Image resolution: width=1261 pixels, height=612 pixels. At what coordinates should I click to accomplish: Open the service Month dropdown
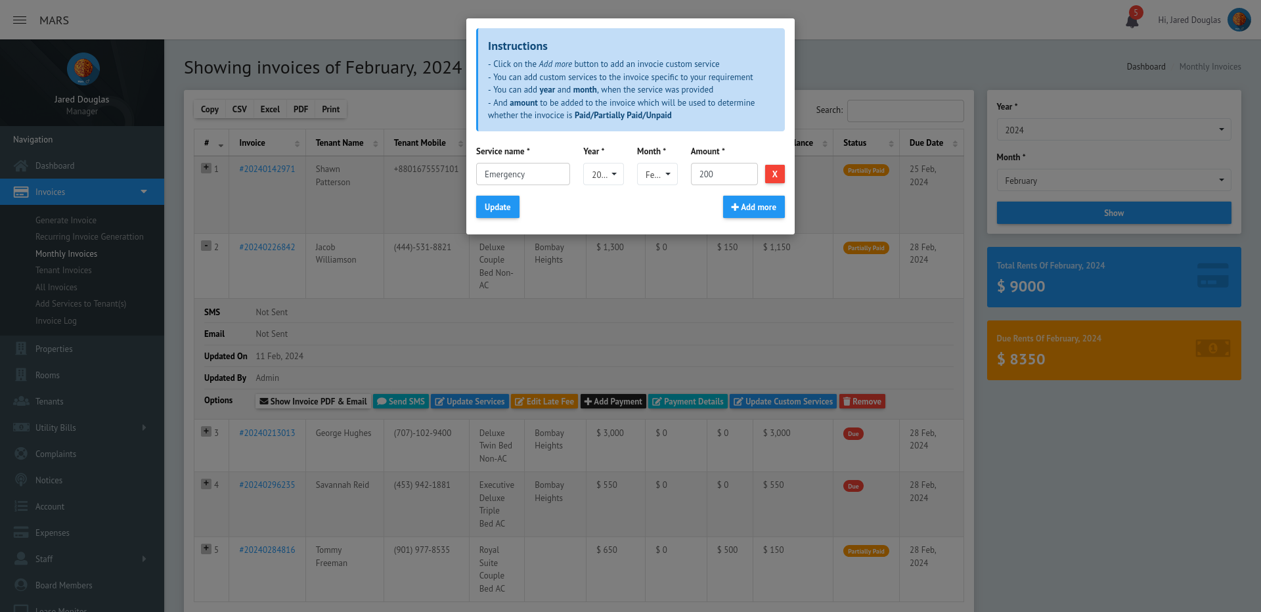click(657, 175)
